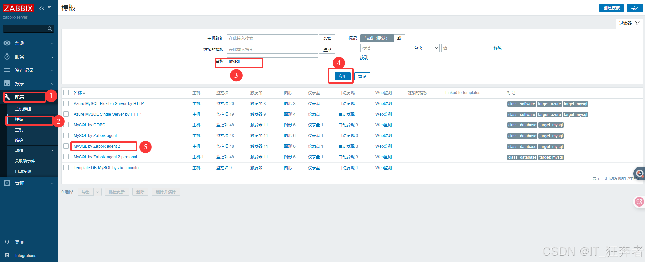Click the sidebar search input field
Screen dimensions: 645x262
tap(25, 29)
